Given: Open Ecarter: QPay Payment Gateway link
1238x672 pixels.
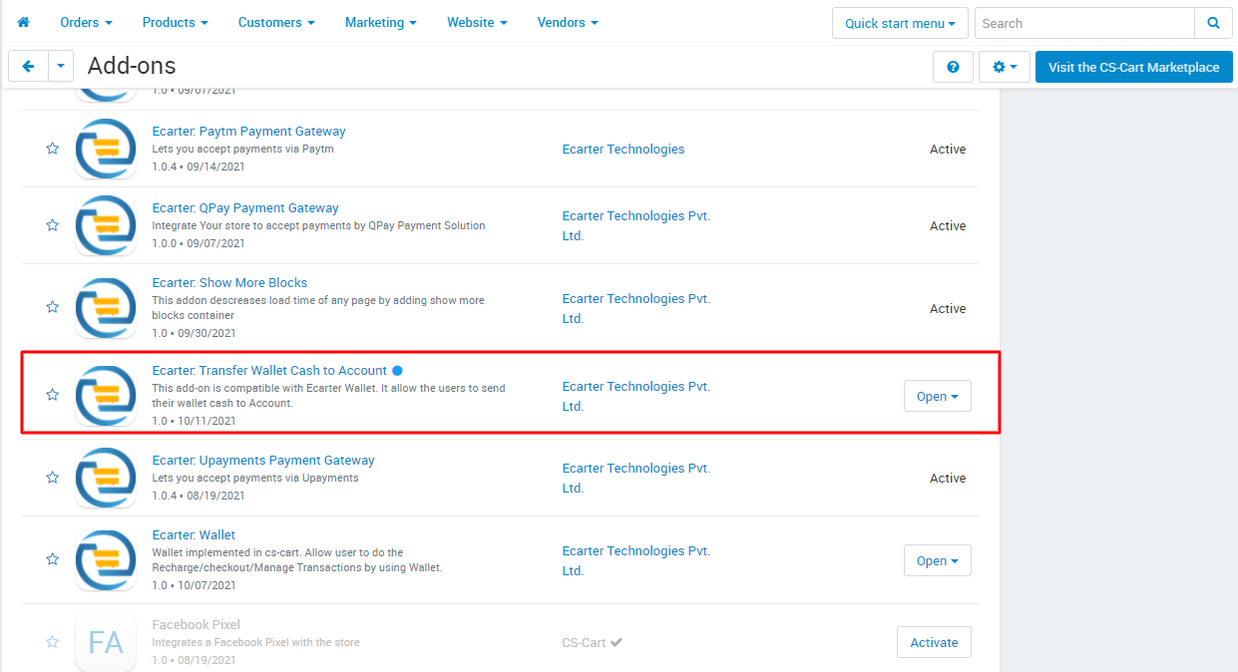Looking at the screenshot, I should coord(245,208).
